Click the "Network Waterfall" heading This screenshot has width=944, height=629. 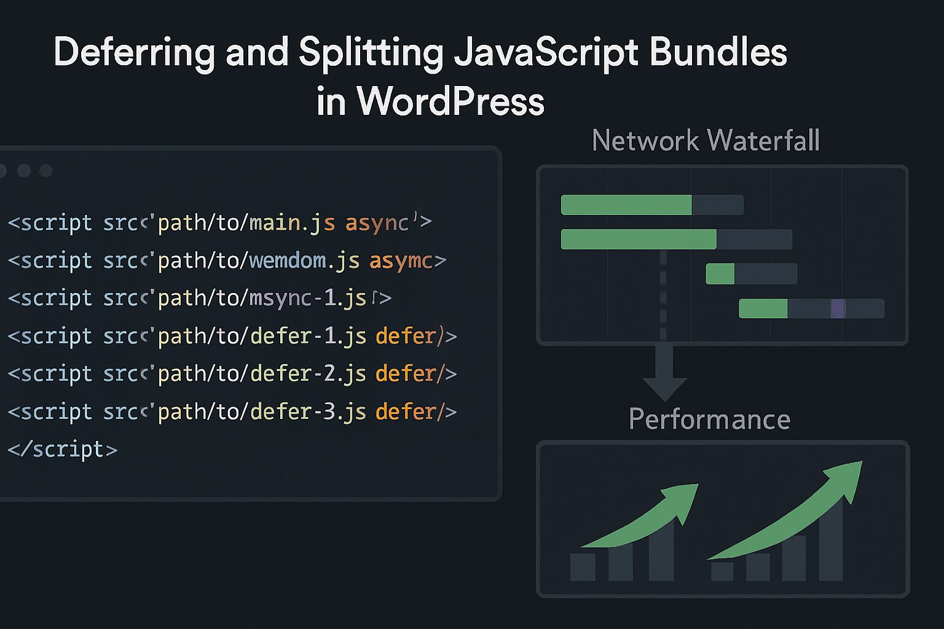click(x=706, y=141)
